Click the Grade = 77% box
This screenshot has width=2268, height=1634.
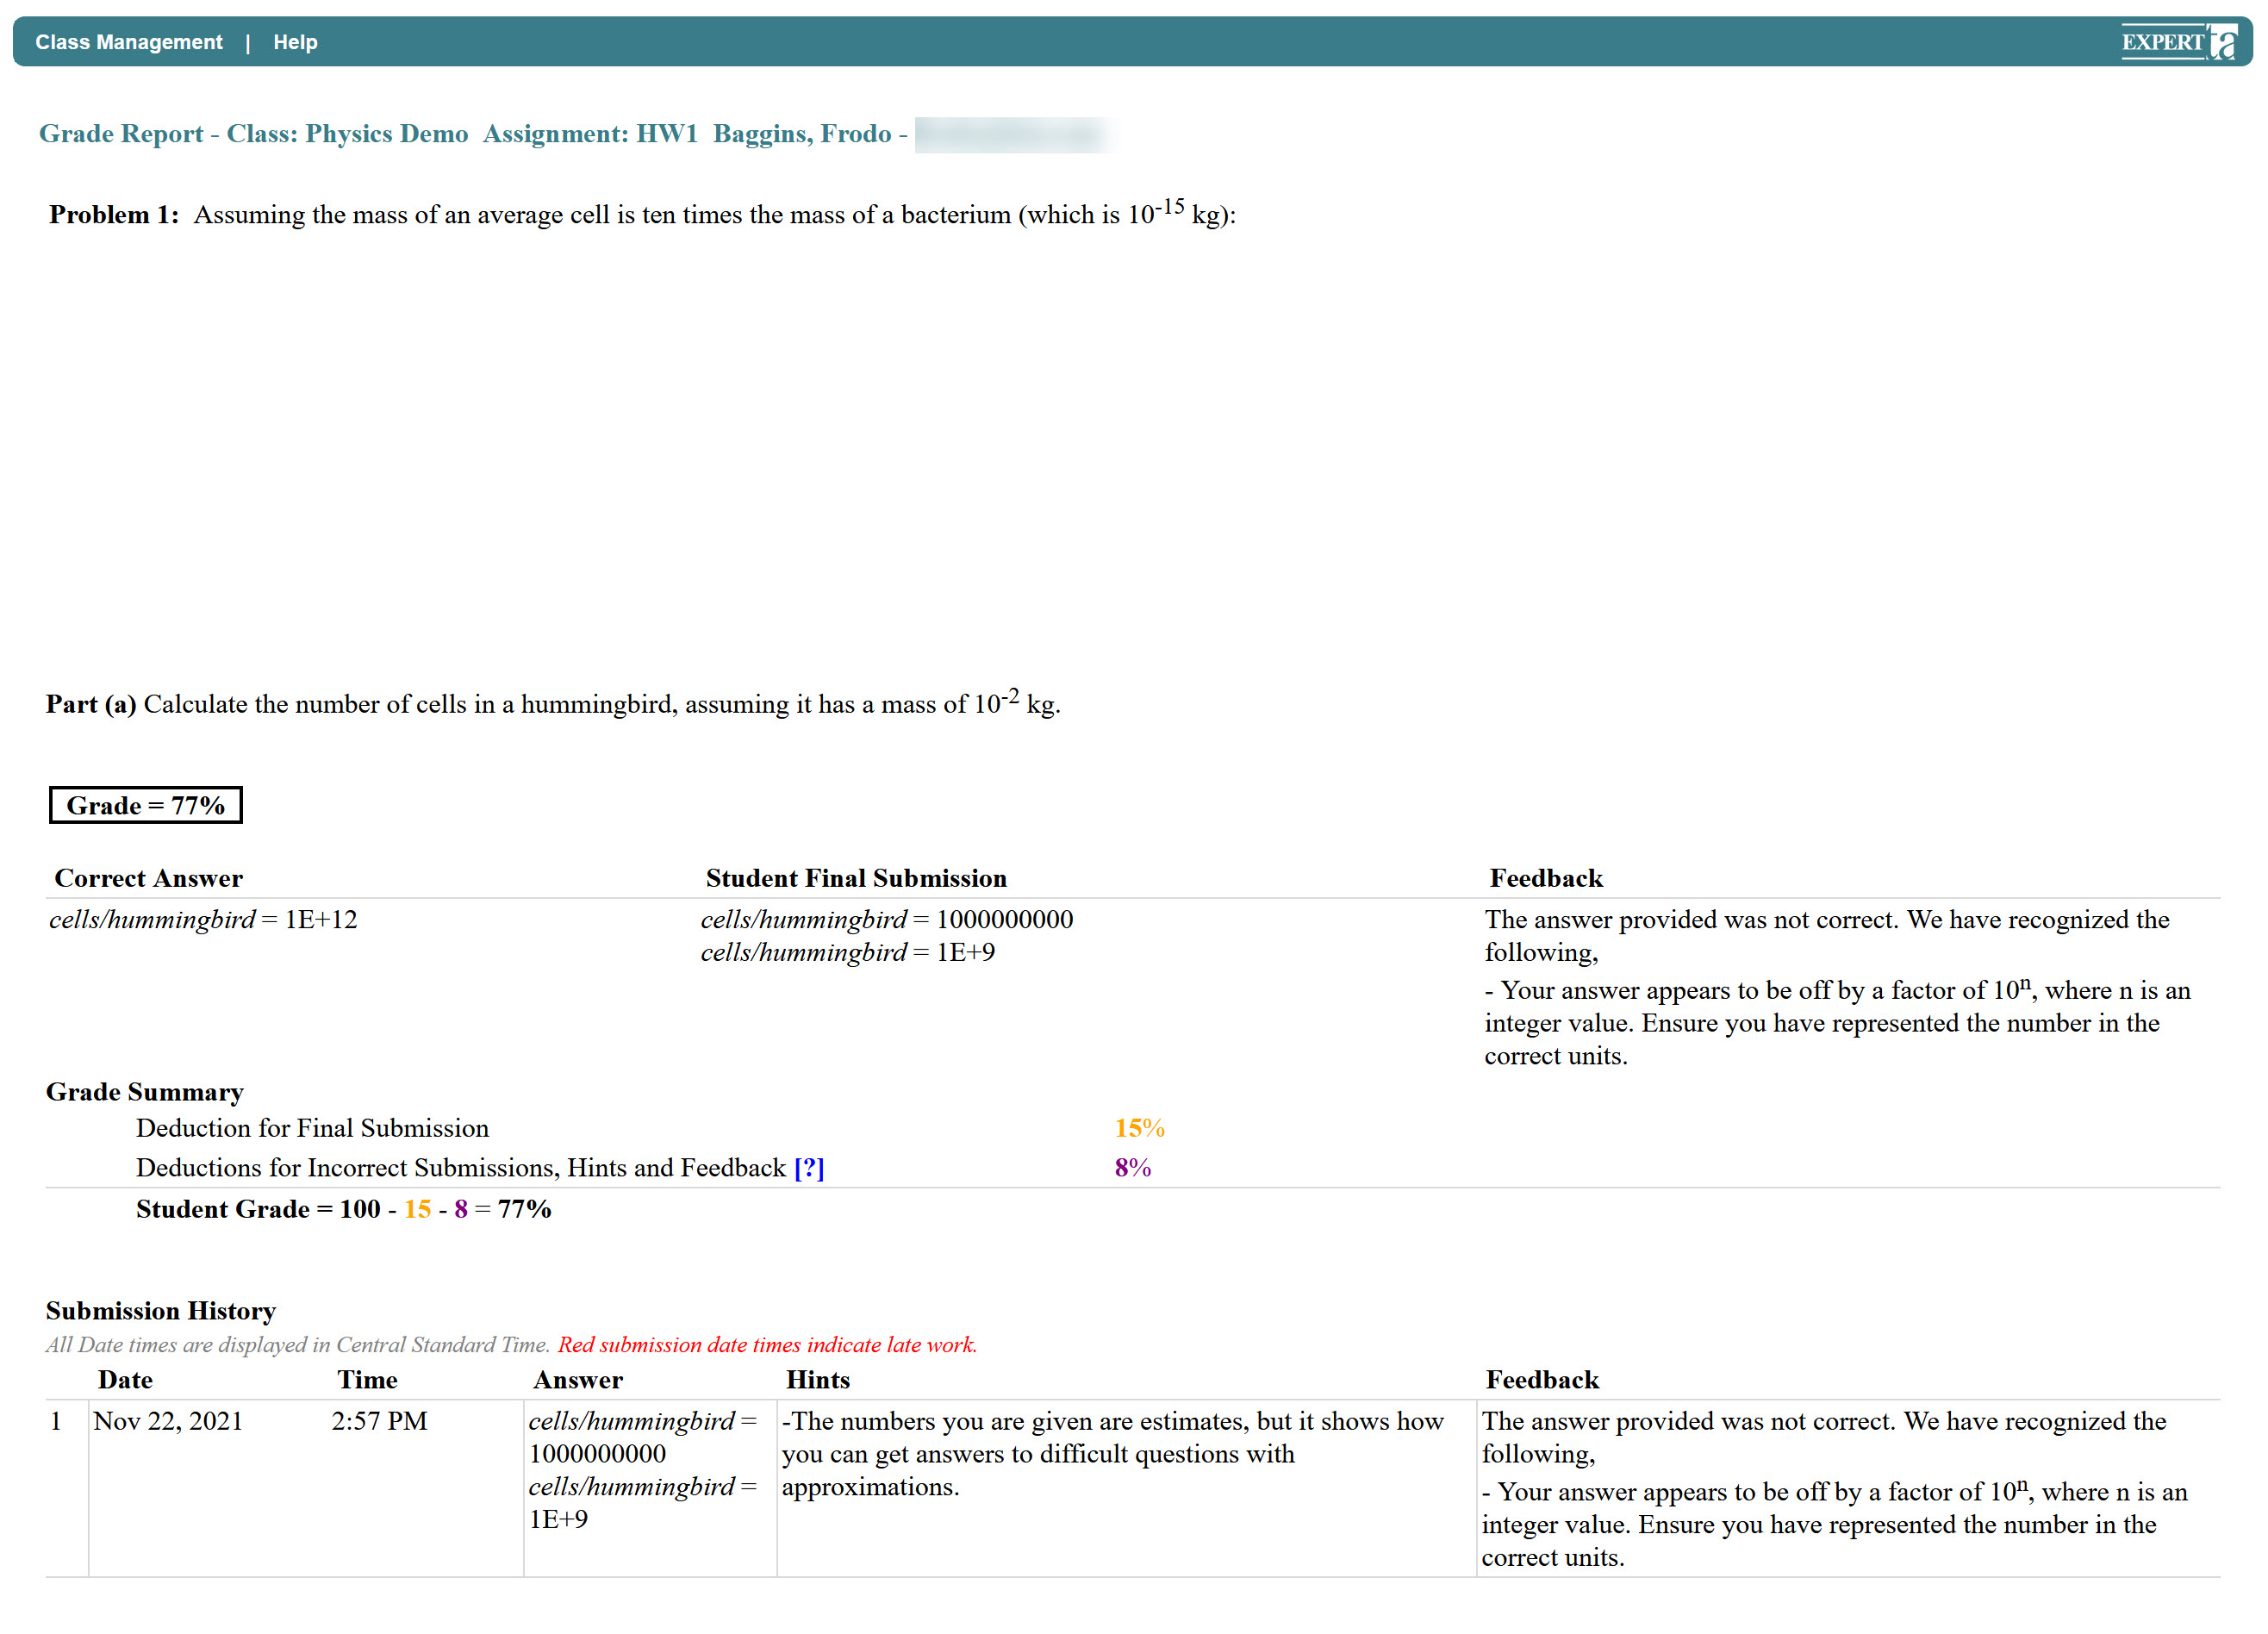coord(146,805)
